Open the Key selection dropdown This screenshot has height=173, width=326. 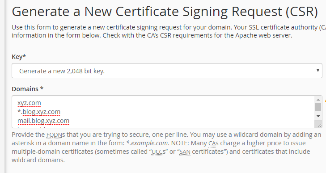(167, 71)
